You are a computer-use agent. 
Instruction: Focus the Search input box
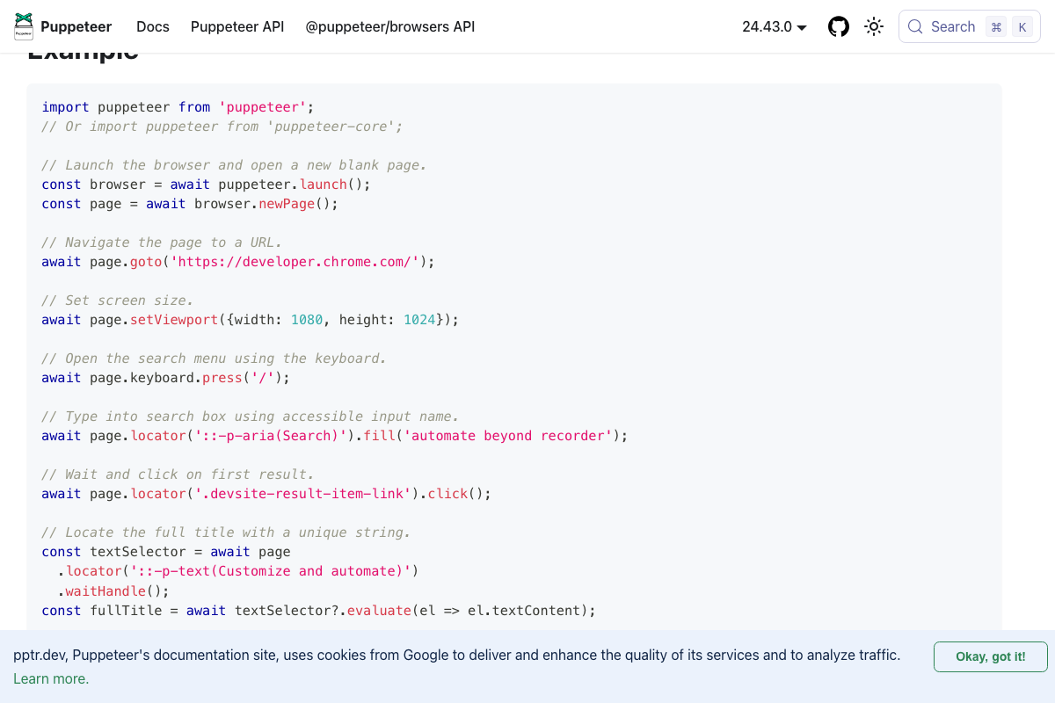coord(970,26)
